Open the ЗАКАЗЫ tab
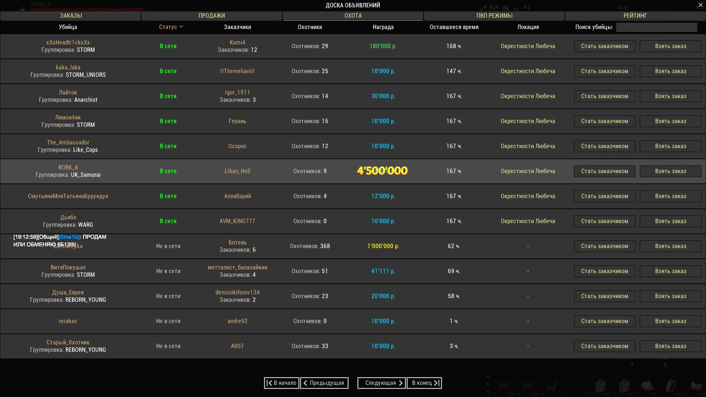The height and width of the screenshot is (397, 706). (71, 15)
